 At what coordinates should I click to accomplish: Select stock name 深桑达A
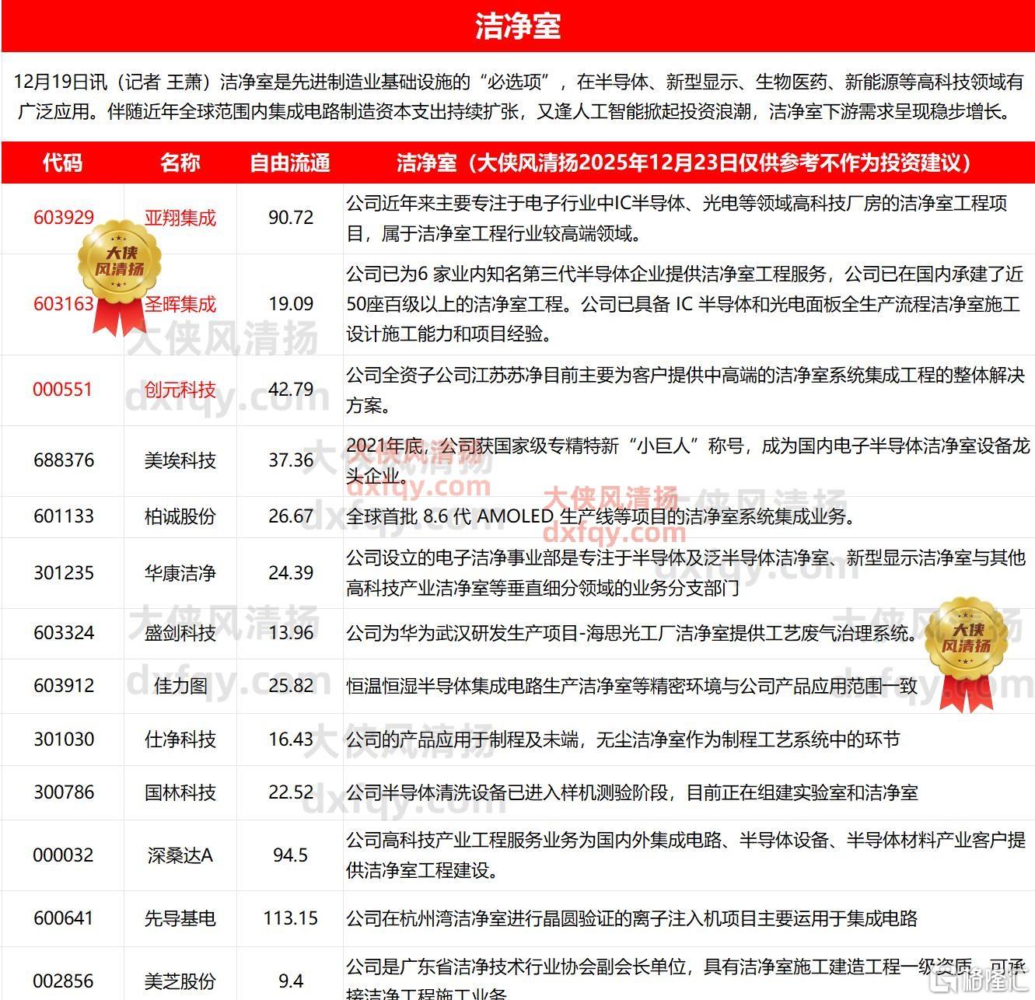(180, 855)
